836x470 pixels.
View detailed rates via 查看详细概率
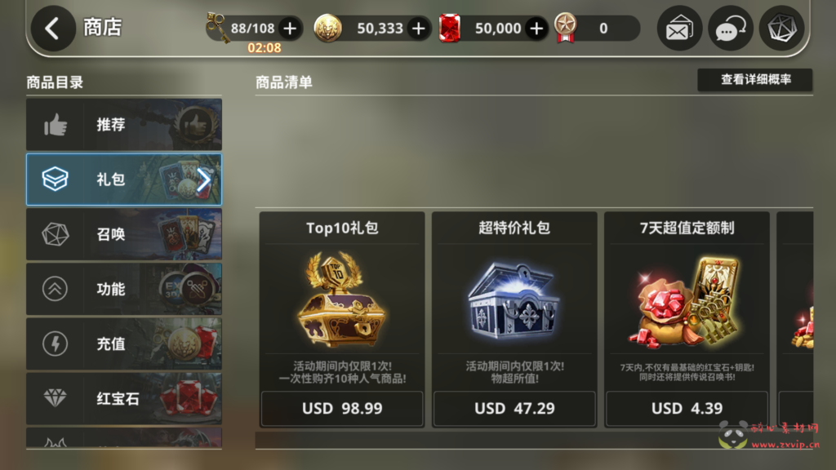point(755,80)
